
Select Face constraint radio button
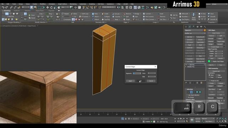(209, 78)
